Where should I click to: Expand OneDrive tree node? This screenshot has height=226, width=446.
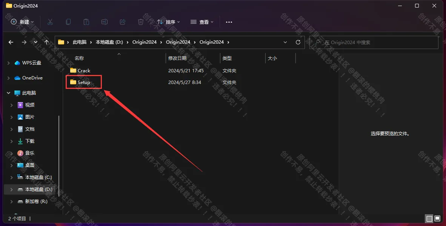[x=8, y=78]
